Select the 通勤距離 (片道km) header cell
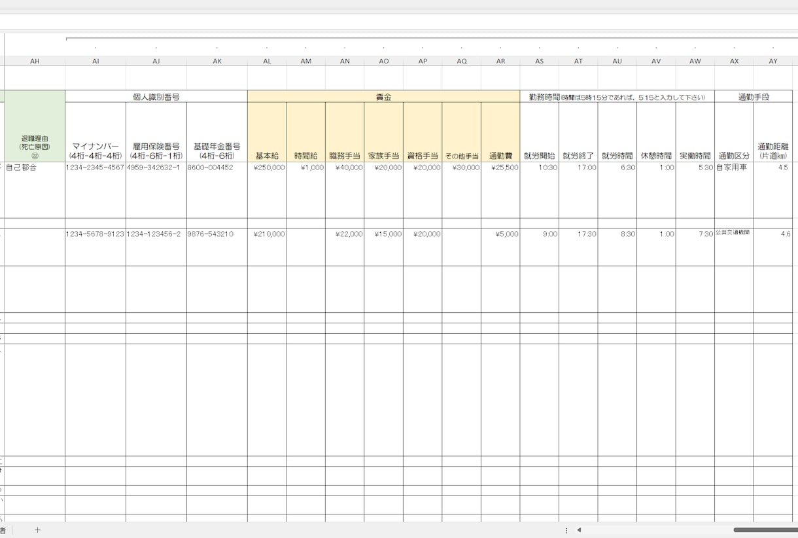The height and width of the screenshot is (538, 798). click(773, 132)
